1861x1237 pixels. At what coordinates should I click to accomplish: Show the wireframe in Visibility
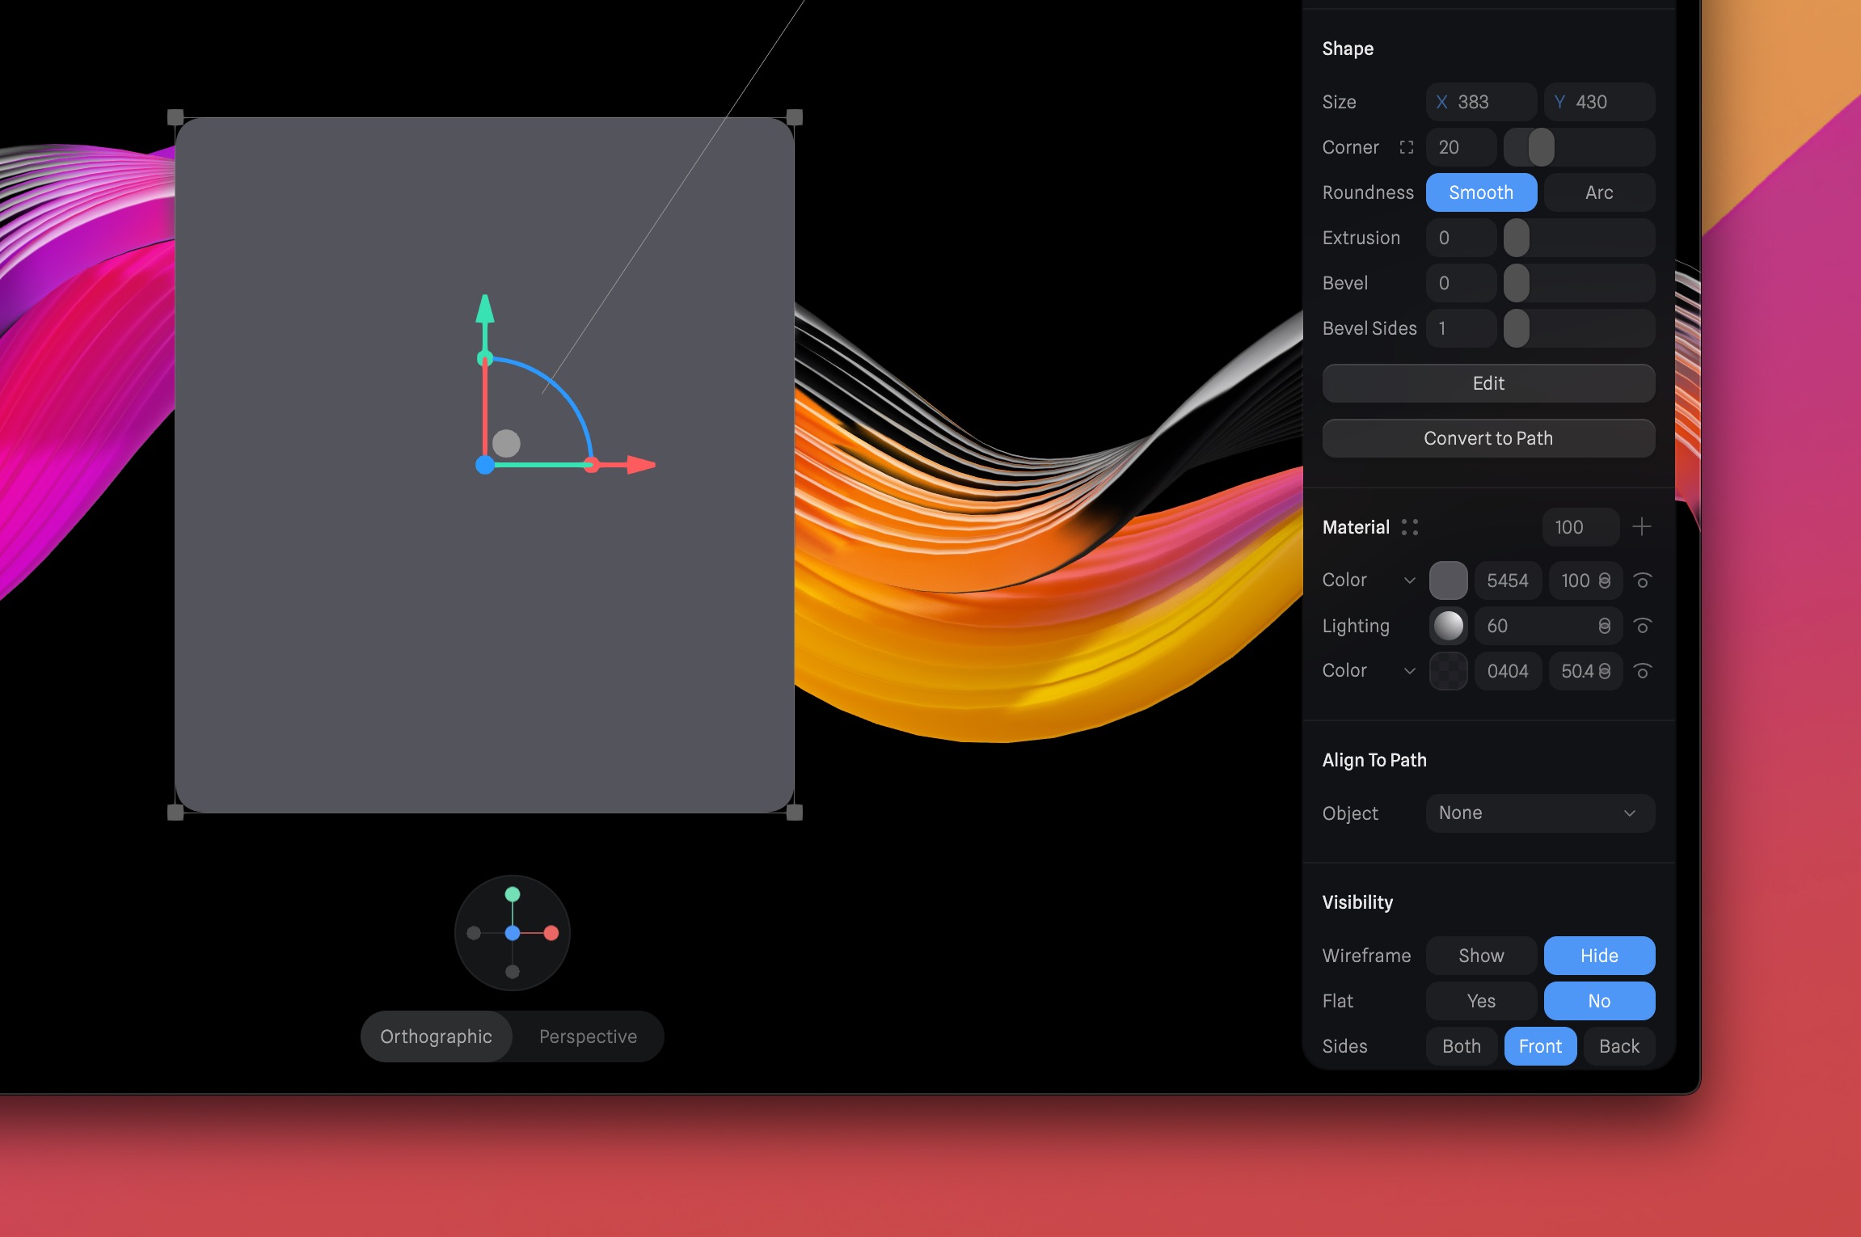click(1479, 955)
